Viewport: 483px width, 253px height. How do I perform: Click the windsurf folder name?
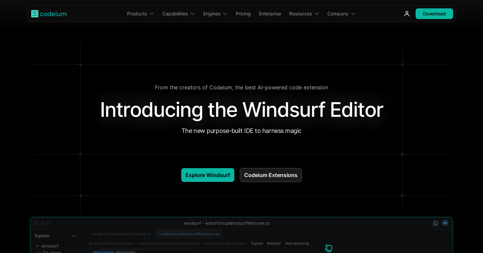50,246
